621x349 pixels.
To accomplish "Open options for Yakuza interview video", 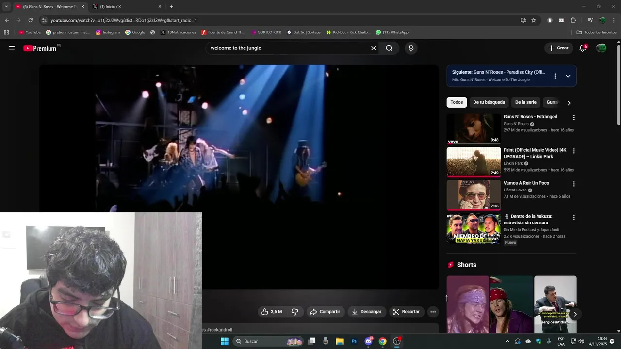I will click(x=574, y=217).
